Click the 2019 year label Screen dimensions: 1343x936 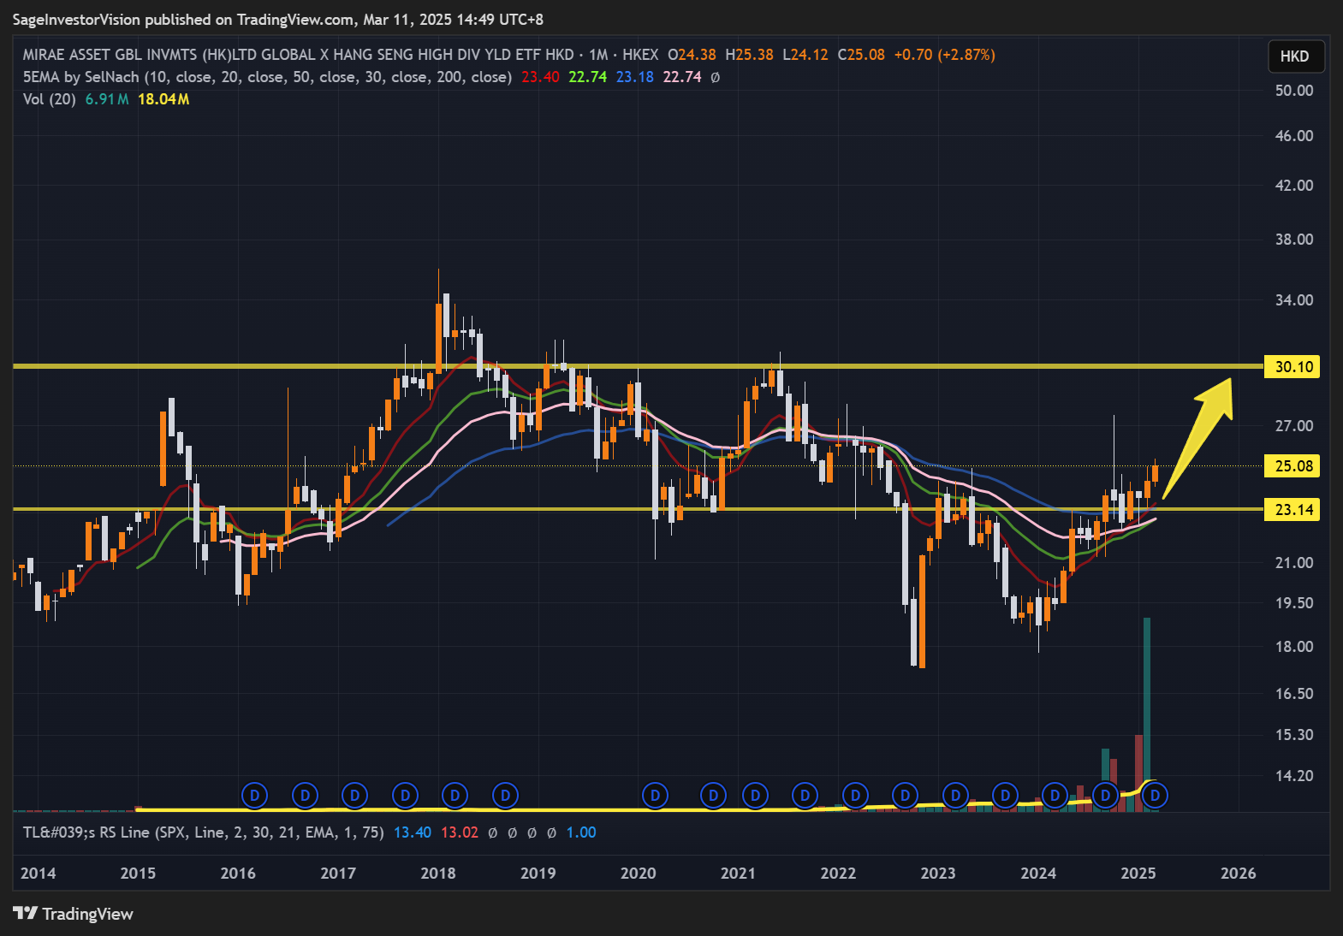[x=538, y=874]
